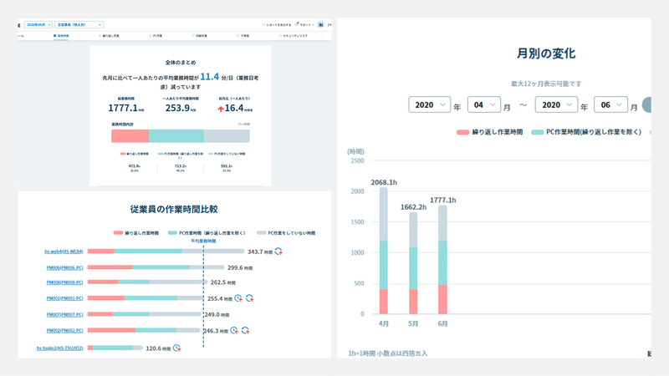Click the 262.5 時間 value
Screen dimensions: 669x376
[x=223, y=282]
